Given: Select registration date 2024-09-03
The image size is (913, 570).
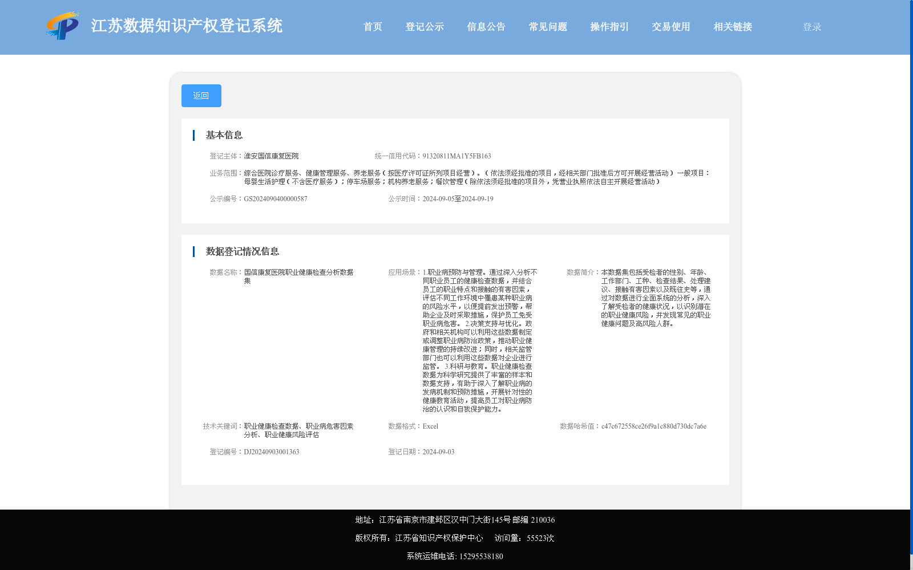Looking at the screenshot, I should coord(438,452).
